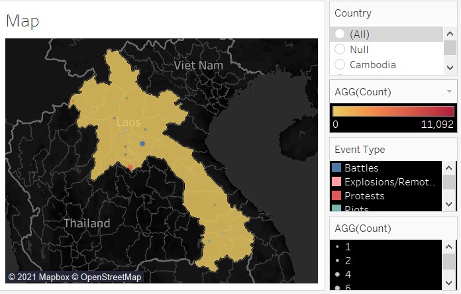Select the blue Battles legend square
The height and width of the screenshot is (294, 461).
(337, 168)
